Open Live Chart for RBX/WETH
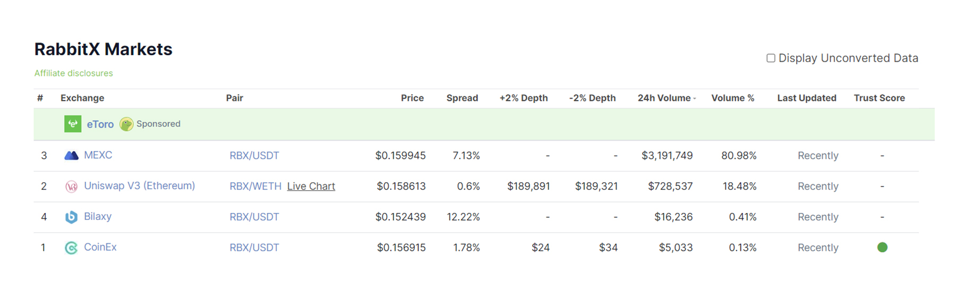956x288 pixels. [311, 186]
